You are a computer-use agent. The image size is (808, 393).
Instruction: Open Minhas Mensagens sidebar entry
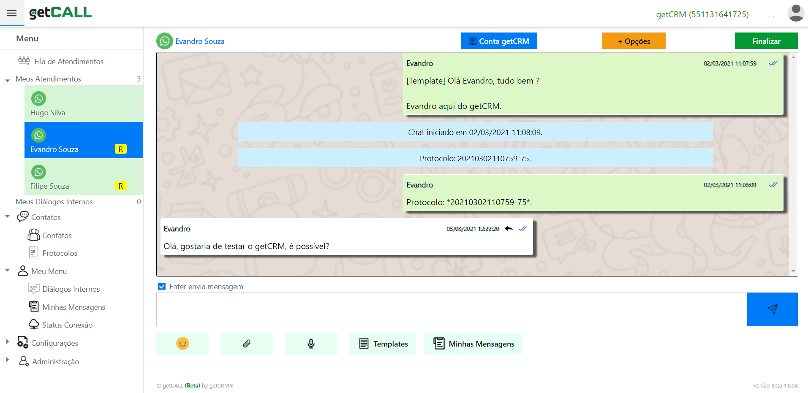pos(73,307)
